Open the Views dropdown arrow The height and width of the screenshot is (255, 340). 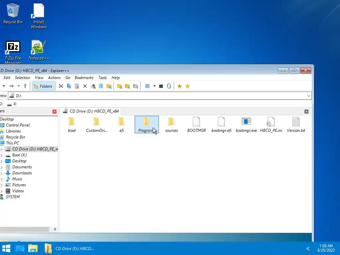tap(154, 86)
